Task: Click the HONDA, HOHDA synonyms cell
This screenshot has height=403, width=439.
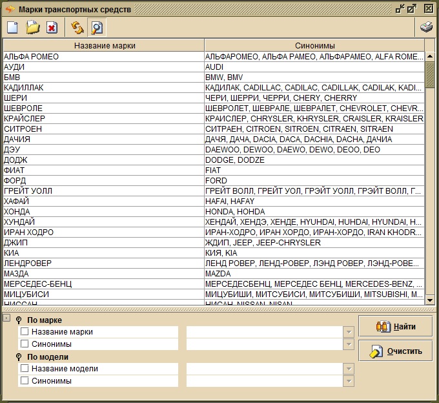Action: pos(314,212)
